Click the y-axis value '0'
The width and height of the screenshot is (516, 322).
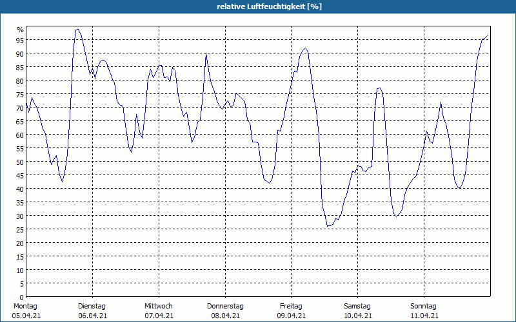pos(22,297)
